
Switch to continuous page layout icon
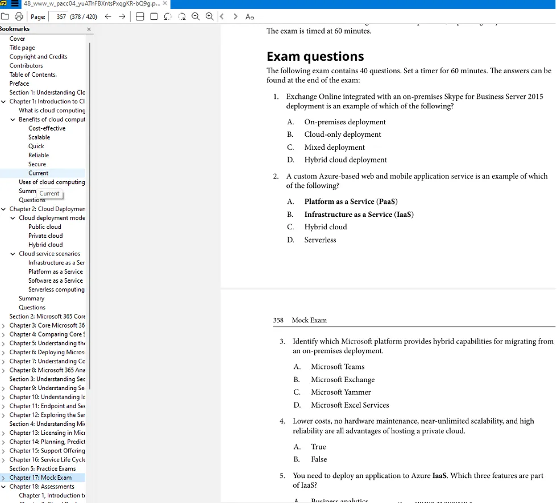[x=140, y=16]
